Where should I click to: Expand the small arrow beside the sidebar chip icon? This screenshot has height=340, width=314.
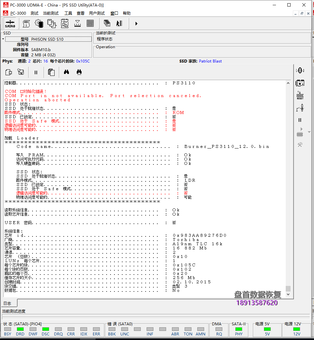309,132
